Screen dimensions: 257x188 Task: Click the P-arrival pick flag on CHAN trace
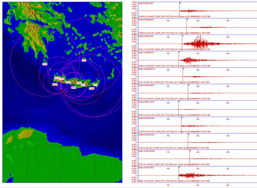pos(180,3)
